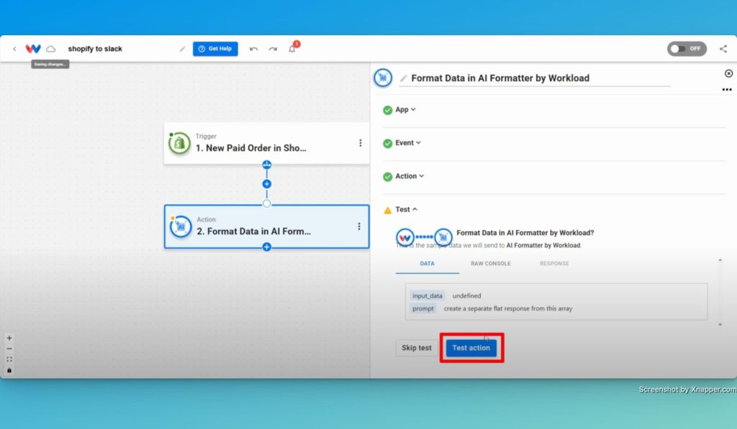Close the step configuration panel
The width and height of the screenshot is (737, 429).
click(x=728, y=74)
